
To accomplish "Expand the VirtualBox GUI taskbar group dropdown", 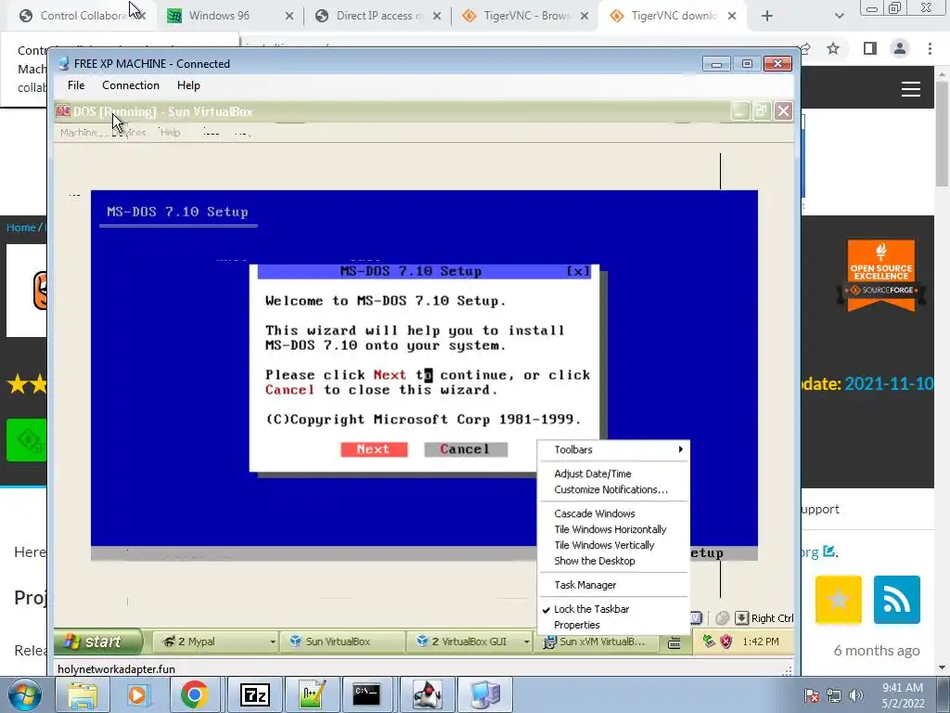I will pyautogui.click(x=526, y=642).
